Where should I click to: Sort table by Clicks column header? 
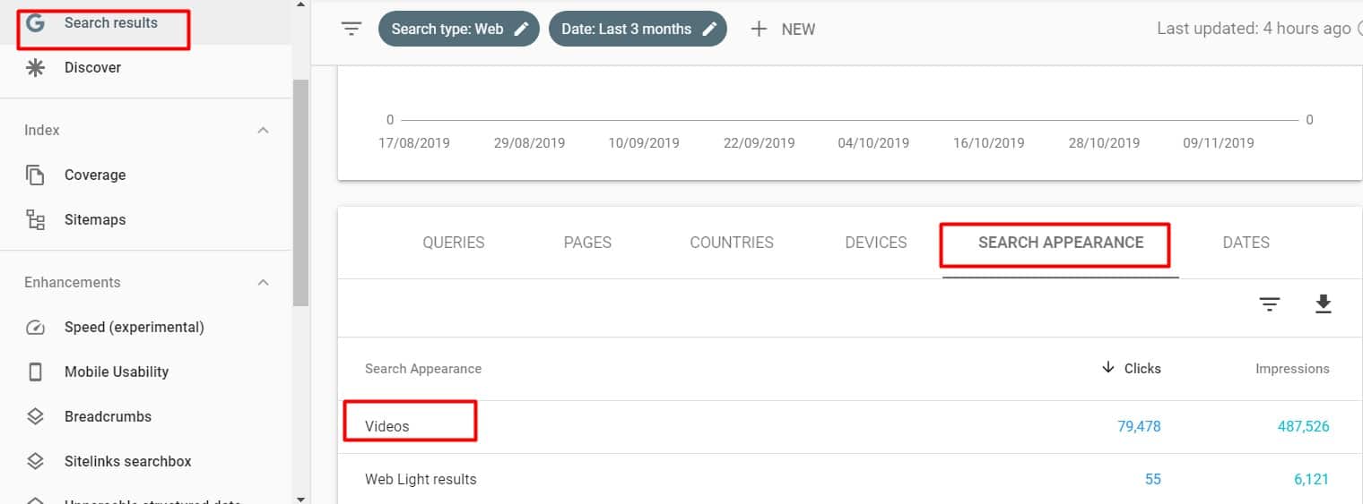click(x=1132, y=369)
